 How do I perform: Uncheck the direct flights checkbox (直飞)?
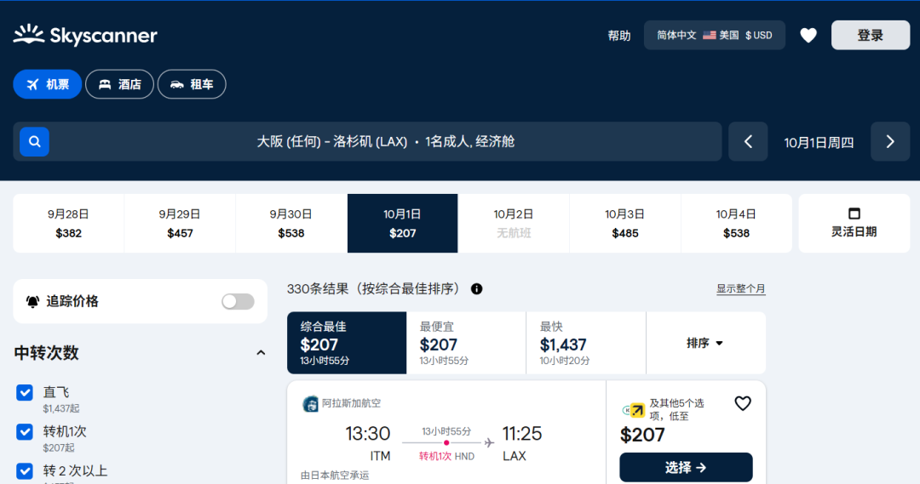25,392
